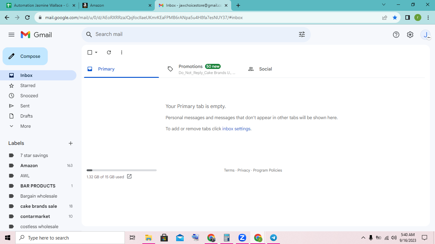435x244 pixels.
Task: Open Telegram from taskbar
Action: click(x=273, y=238)
